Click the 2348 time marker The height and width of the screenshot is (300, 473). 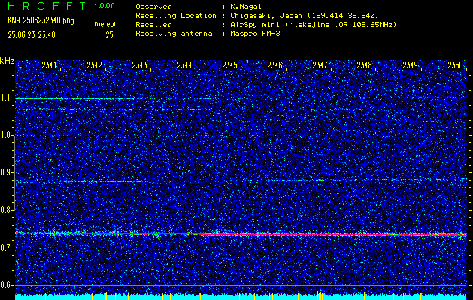pos(365,65)
